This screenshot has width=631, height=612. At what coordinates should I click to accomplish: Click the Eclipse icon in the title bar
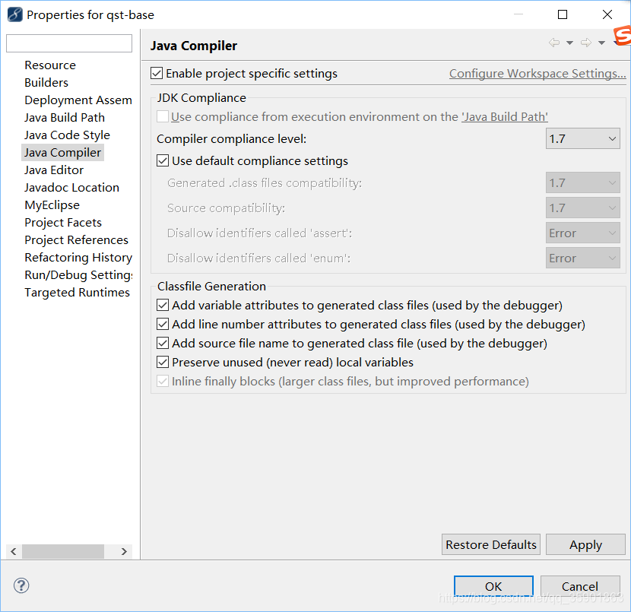click(x=14, y=14)
